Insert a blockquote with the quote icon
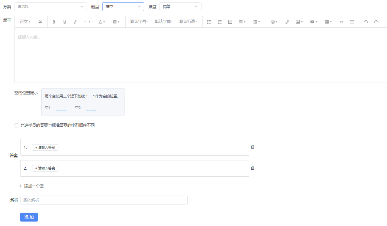 point(40,22)
